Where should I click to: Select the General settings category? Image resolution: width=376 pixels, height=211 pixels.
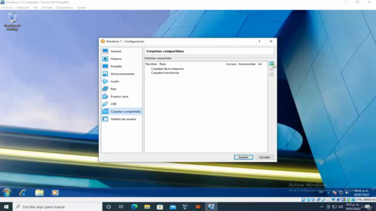(122, 51)
